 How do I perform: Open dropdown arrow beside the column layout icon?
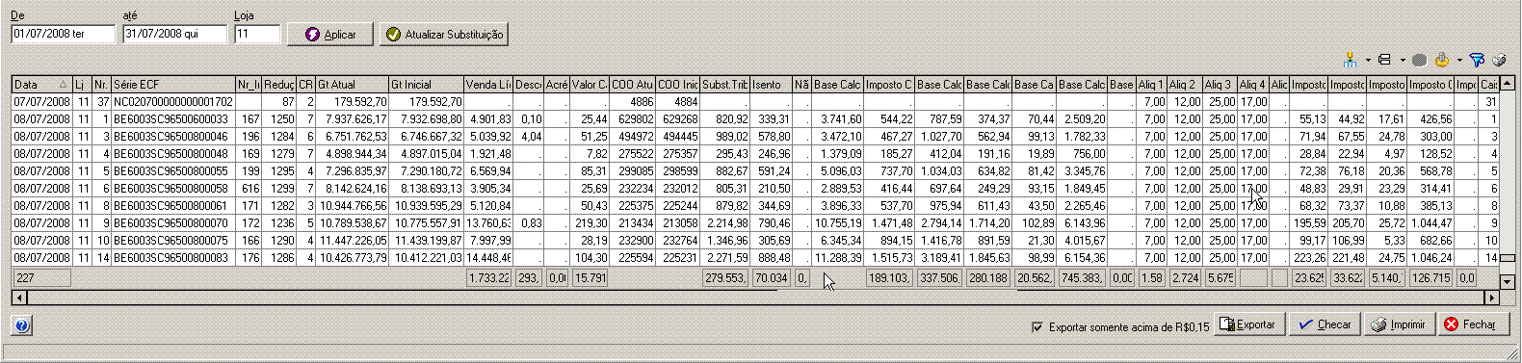(1403, 60)
